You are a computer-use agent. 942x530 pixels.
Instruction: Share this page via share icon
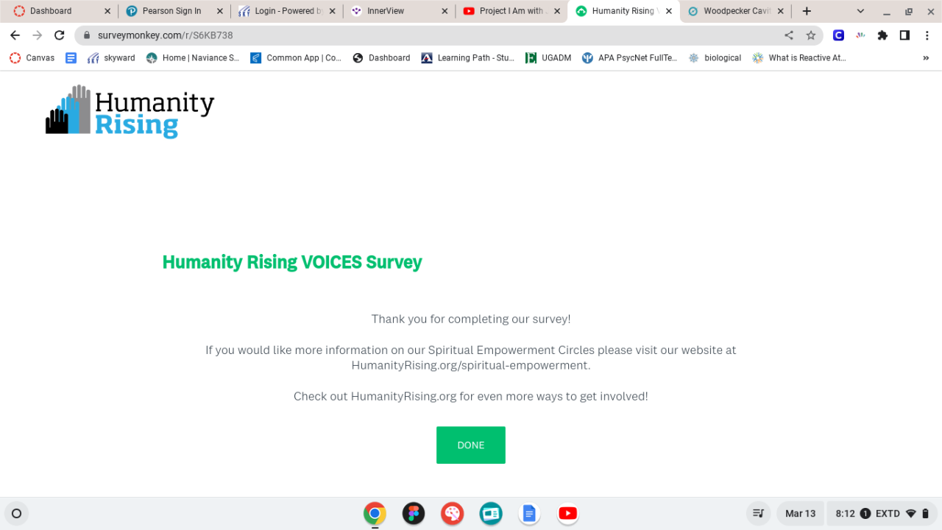(789, 35)
